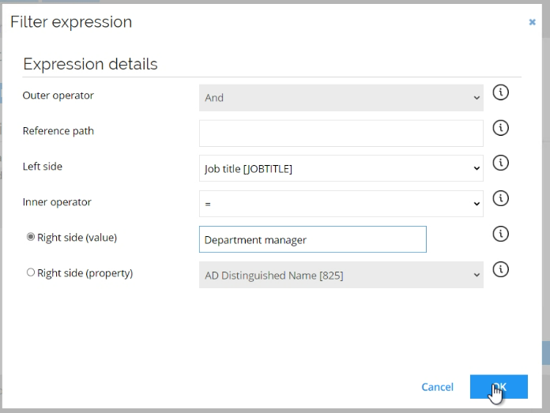The width and height of the screenshot is (550, 413).
Task: Show info for Reference path field
Action: (500, 128)
